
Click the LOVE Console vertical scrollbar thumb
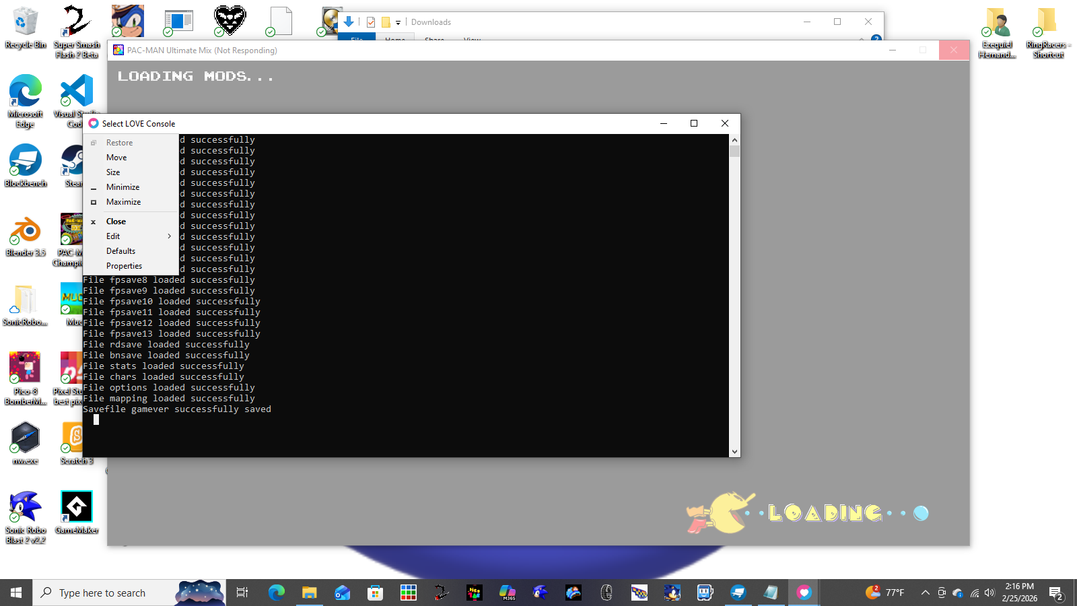[734, 151]
